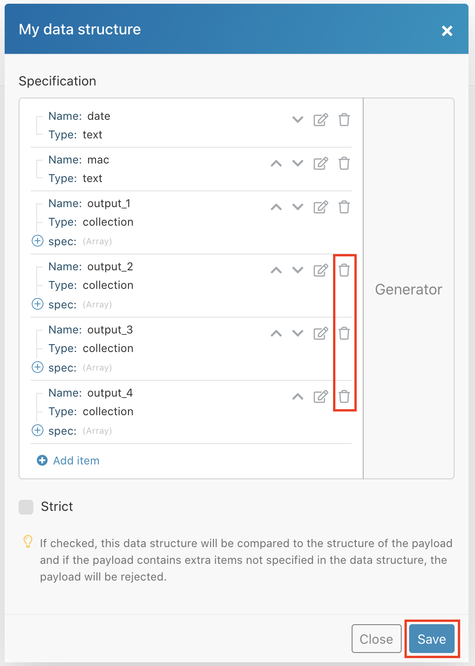Click the 'My data structure' title
The height and width of the screenshot is (666, 475).
80,29
